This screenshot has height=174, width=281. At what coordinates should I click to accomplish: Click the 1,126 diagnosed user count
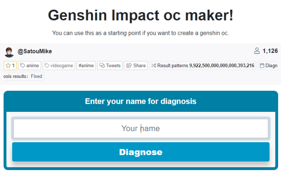270,51
